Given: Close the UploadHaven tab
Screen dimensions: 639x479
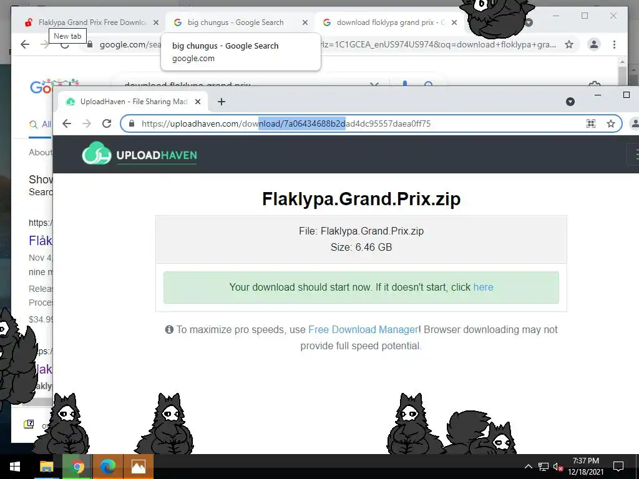Looking at the screenshot, I should click(x=198, y=102).
